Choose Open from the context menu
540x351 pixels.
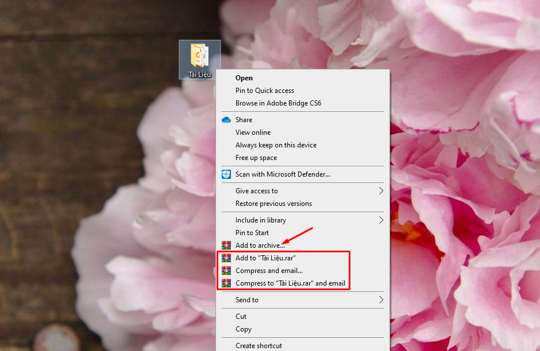point(244,78)
